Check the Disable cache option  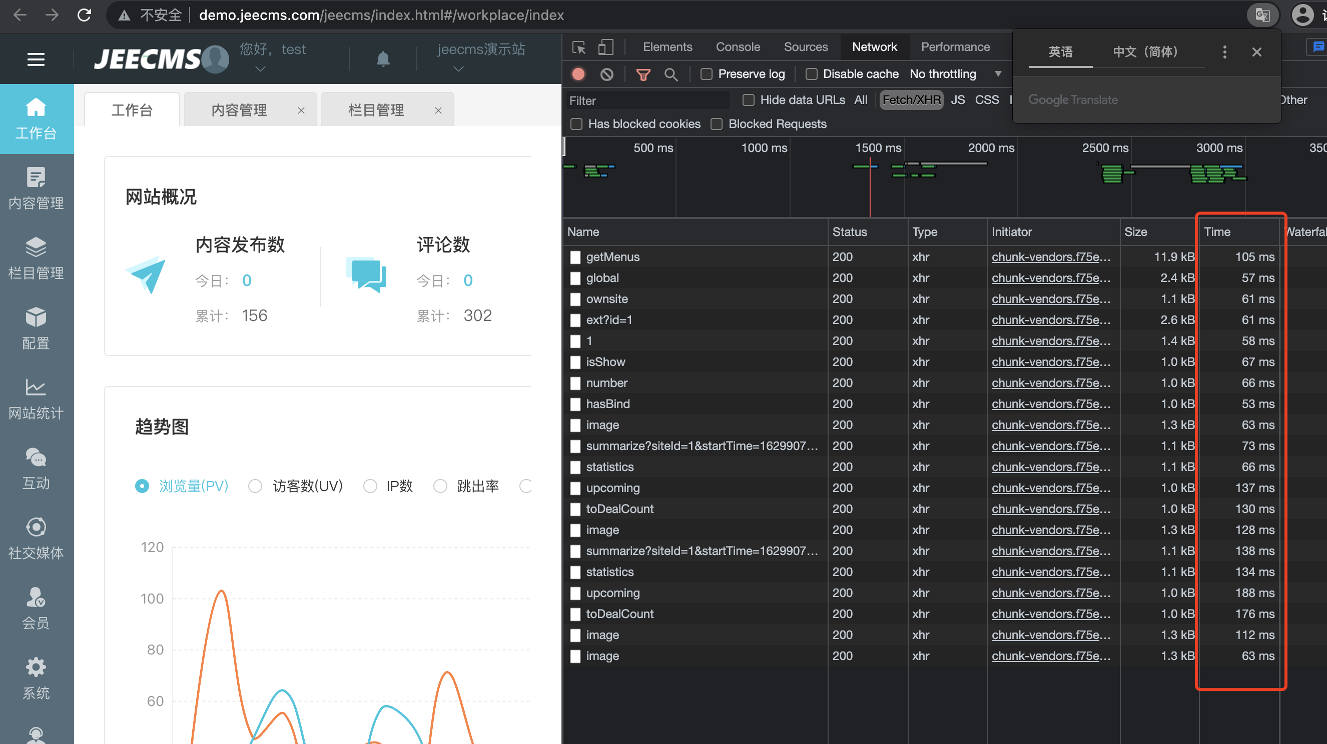(811, 74)
